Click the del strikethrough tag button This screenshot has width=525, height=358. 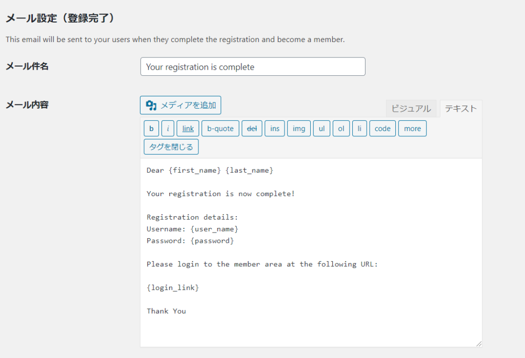pyautogui.click(x=252, y=129)
